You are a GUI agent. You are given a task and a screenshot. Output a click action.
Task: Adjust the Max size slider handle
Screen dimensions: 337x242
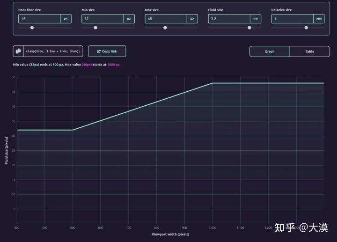point(165,28)
